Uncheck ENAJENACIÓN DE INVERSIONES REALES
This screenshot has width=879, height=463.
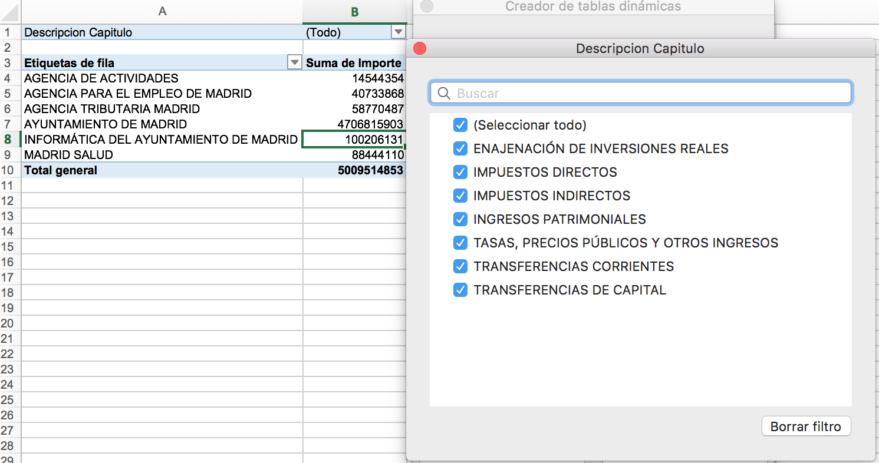(460, 148)
